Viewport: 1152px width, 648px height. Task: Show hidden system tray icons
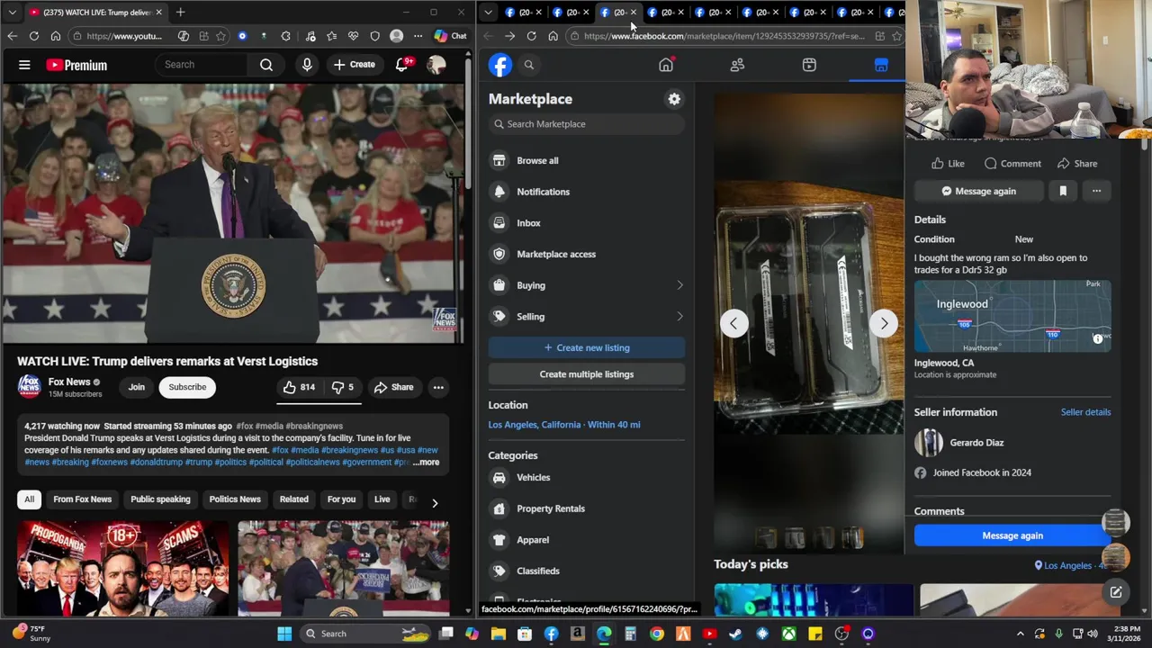coord(1020,634)
